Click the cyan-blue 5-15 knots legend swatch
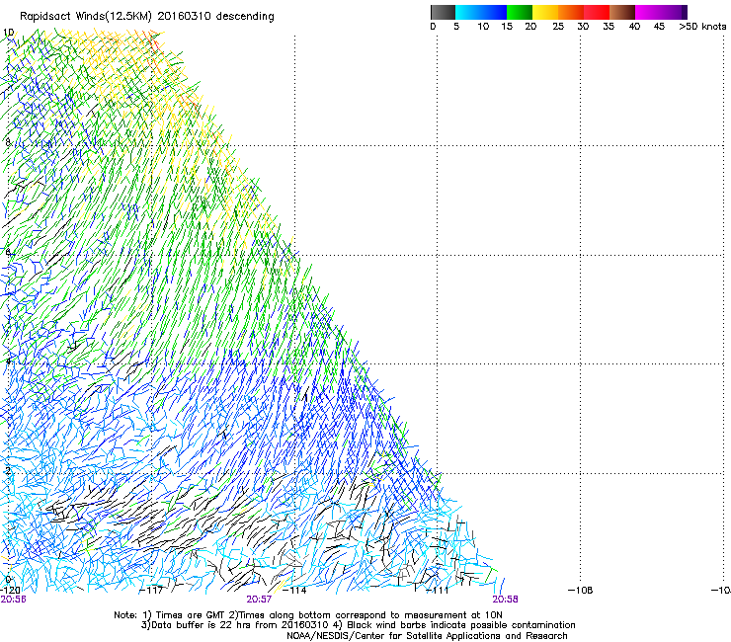 coord(481,12)
